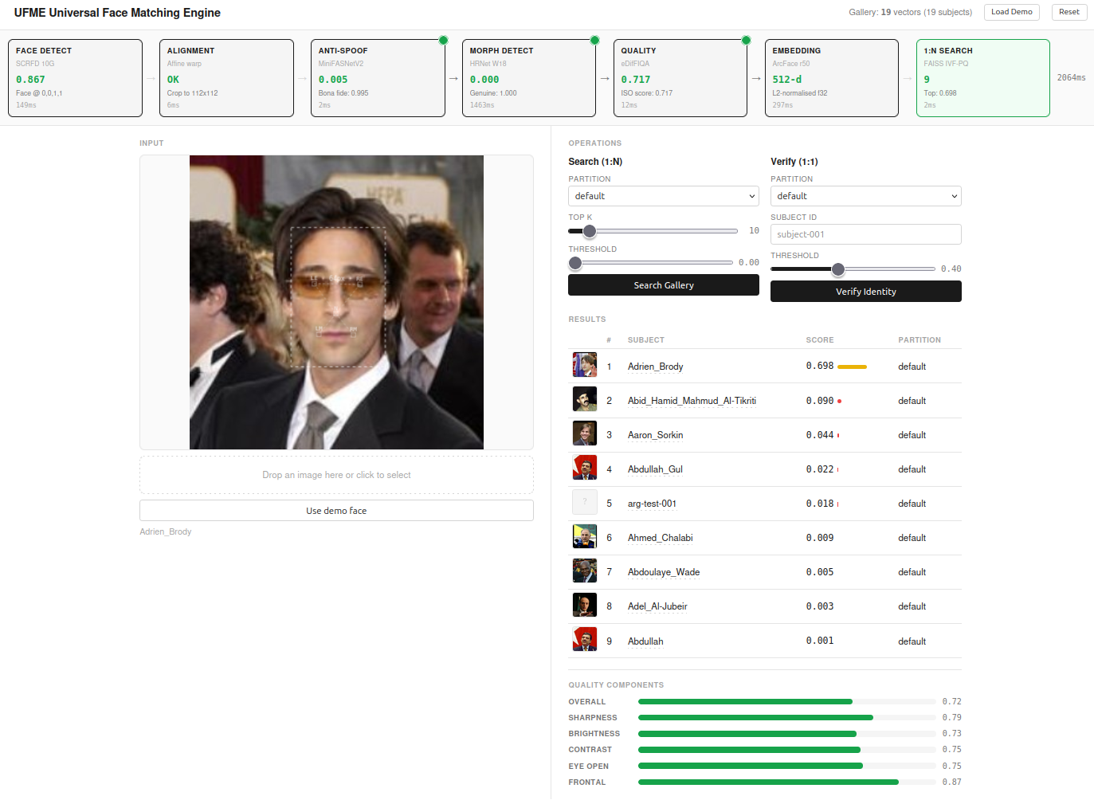Screen dimensions: 1094x800
Task: Select the Alignment pipeline card
Action: click(x=226, y=78)
